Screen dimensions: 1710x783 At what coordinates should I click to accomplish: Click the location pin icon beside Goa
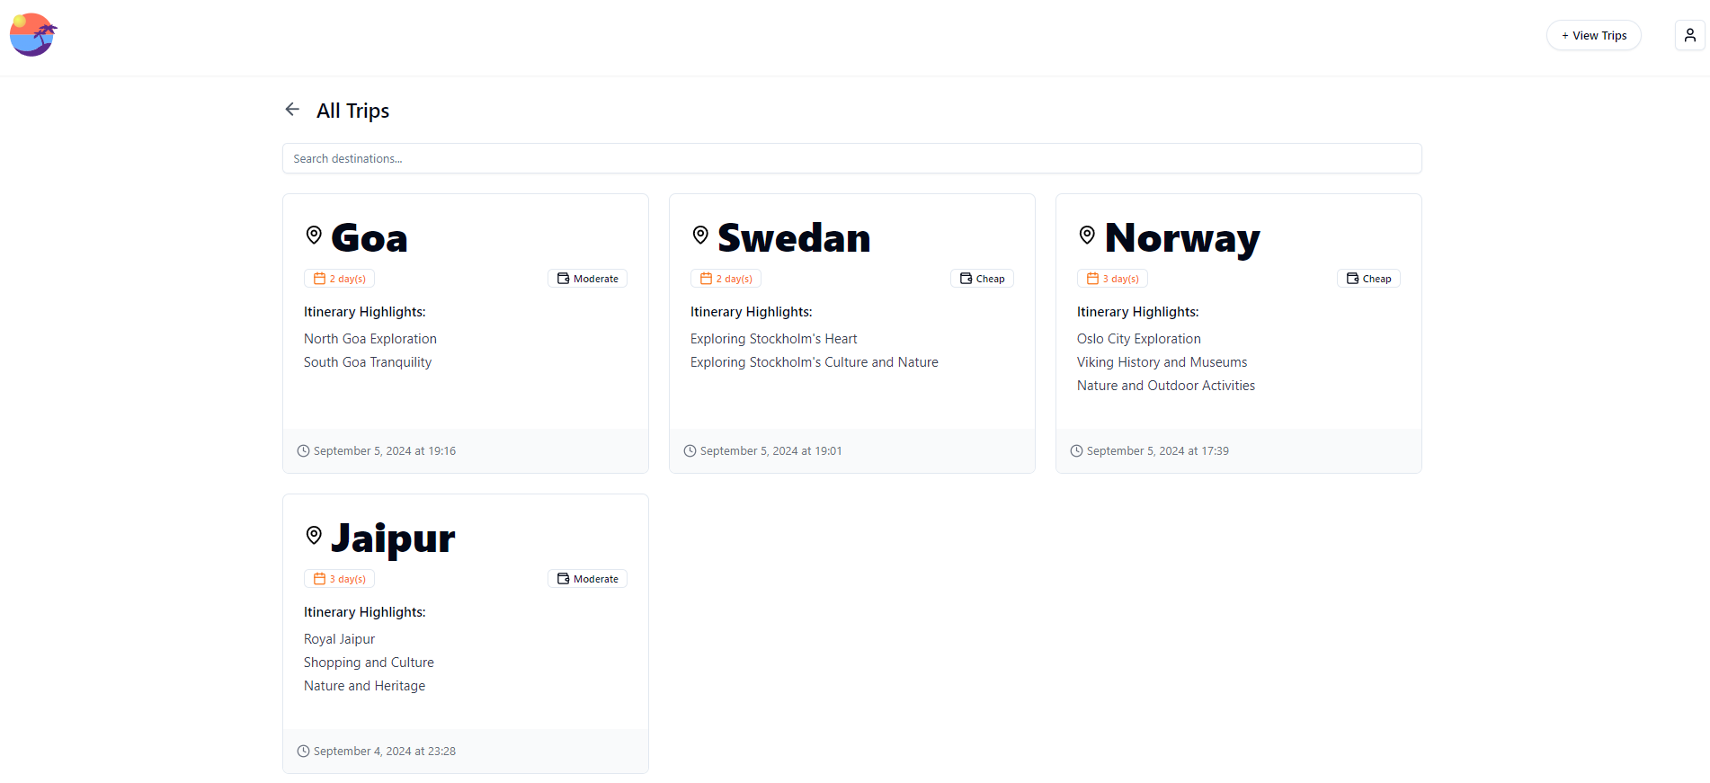(314, 234)
